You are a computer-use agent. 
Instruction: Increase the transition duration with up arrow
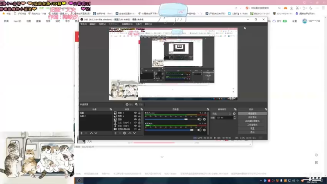235,117
